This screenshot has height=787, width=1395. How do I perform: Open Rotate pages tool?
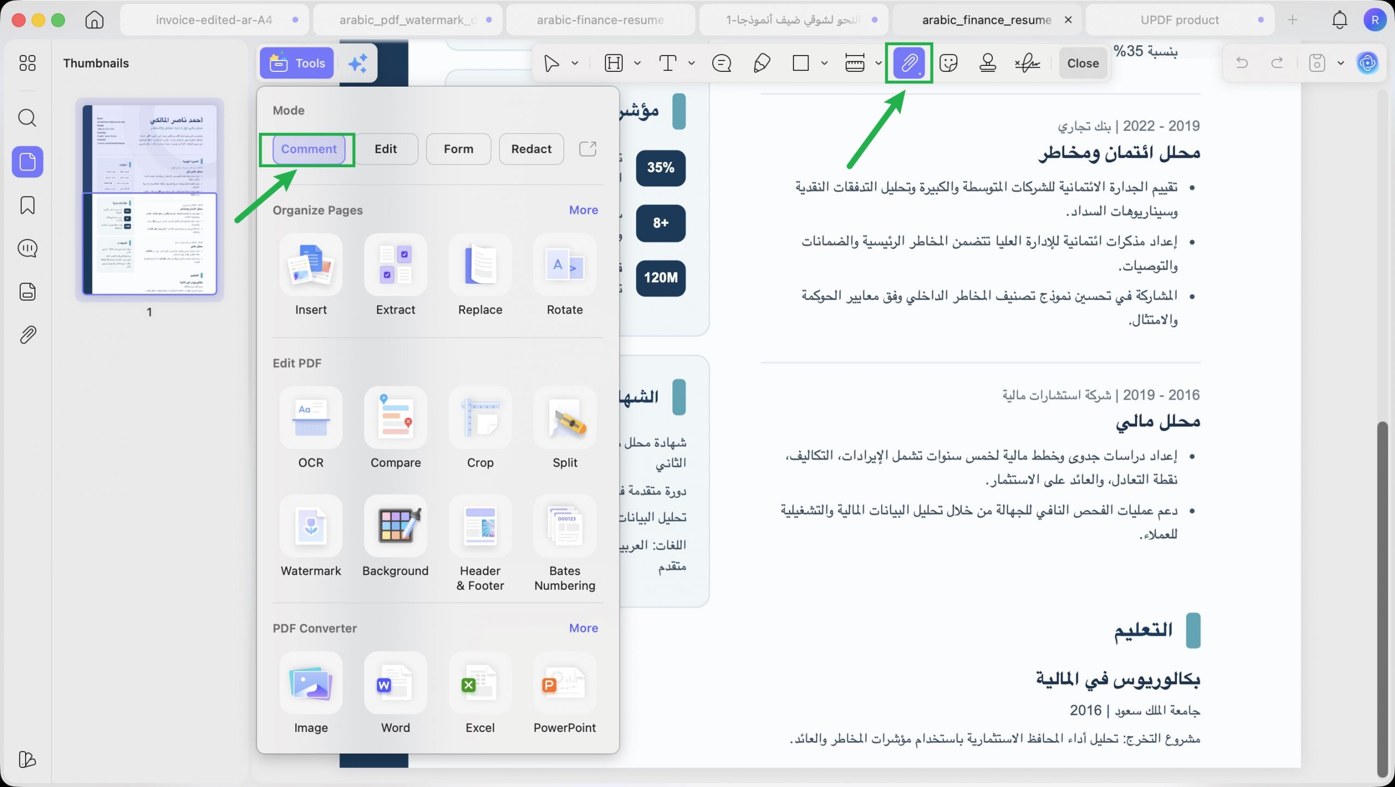coord(565,275)
